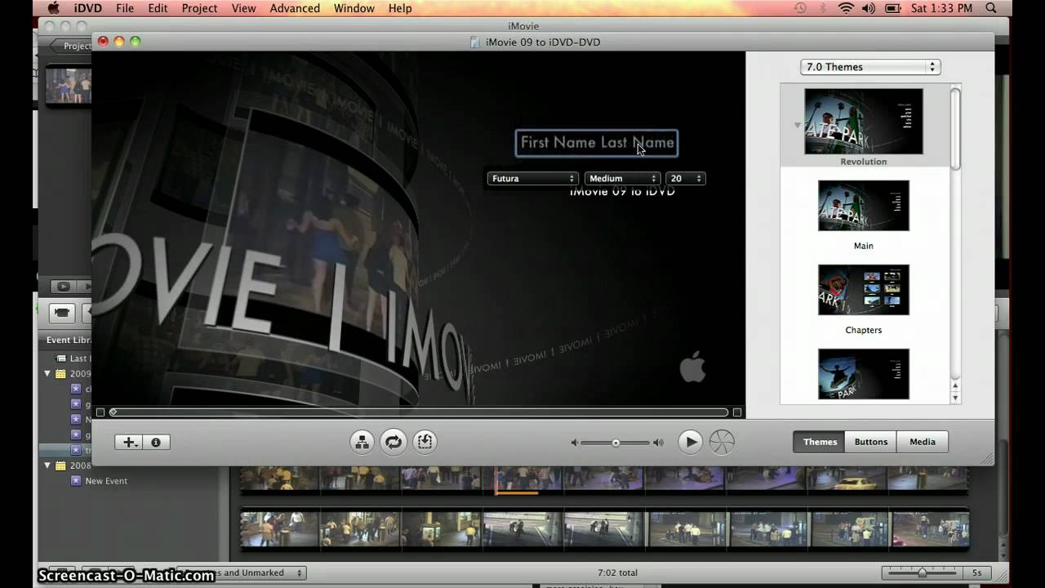Click the yellow taxi clip thumbnail in iMovie
1045x588 pixels.
click(x=847, y=479)
